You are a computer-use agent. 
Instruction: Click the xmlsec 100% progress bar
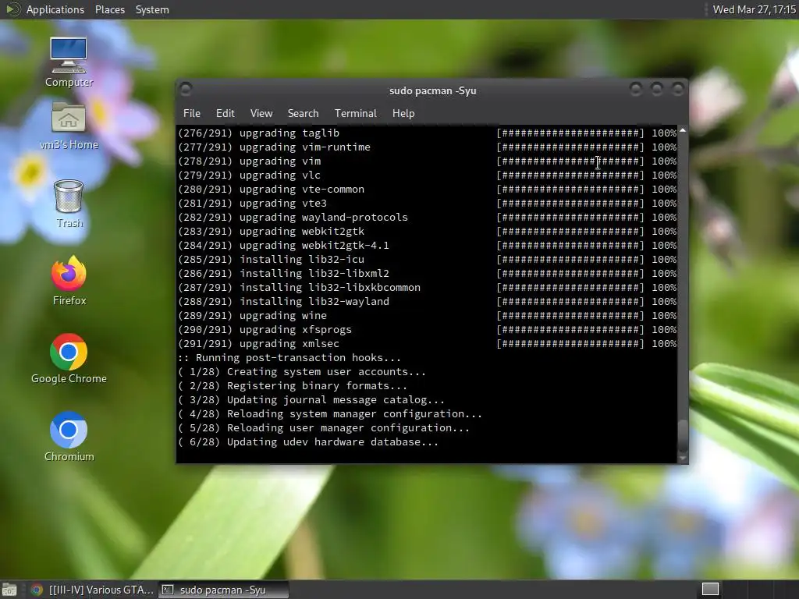point(570,344)
